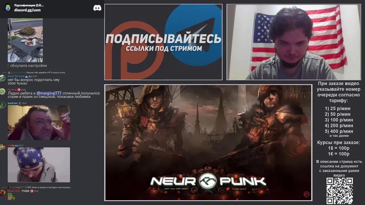Click username assdriver
365x205 pixels.
point(13,103)
